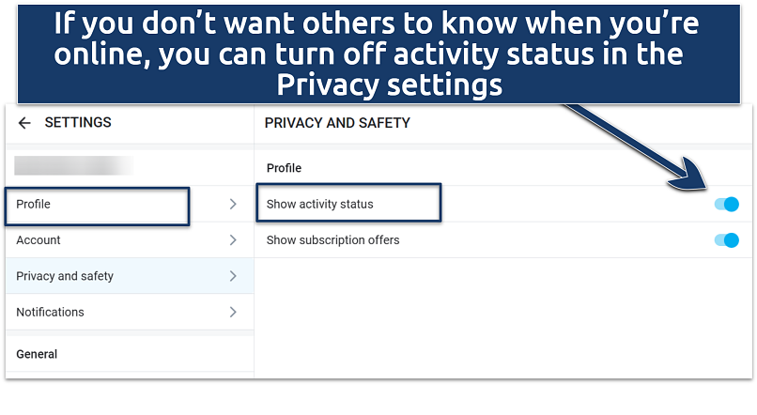Click the SETTINGS header title
This screenshot has width=757, height=415.
[x=78, y=123]
